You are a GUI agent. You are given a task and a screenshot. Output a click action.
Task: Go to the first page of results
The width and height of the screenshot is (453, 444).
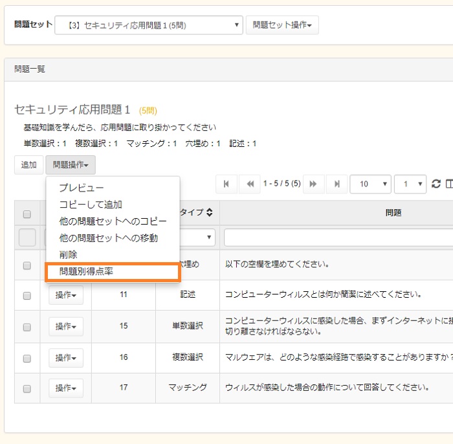pos(226,184)
